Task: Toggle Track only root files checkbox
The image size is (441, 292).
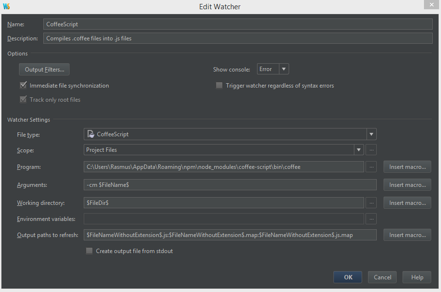Action: pos(23,99)
